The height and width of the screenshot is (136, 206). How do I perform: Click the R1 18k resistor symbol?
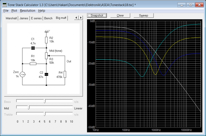pyautogui.click(x=33, y=63)
